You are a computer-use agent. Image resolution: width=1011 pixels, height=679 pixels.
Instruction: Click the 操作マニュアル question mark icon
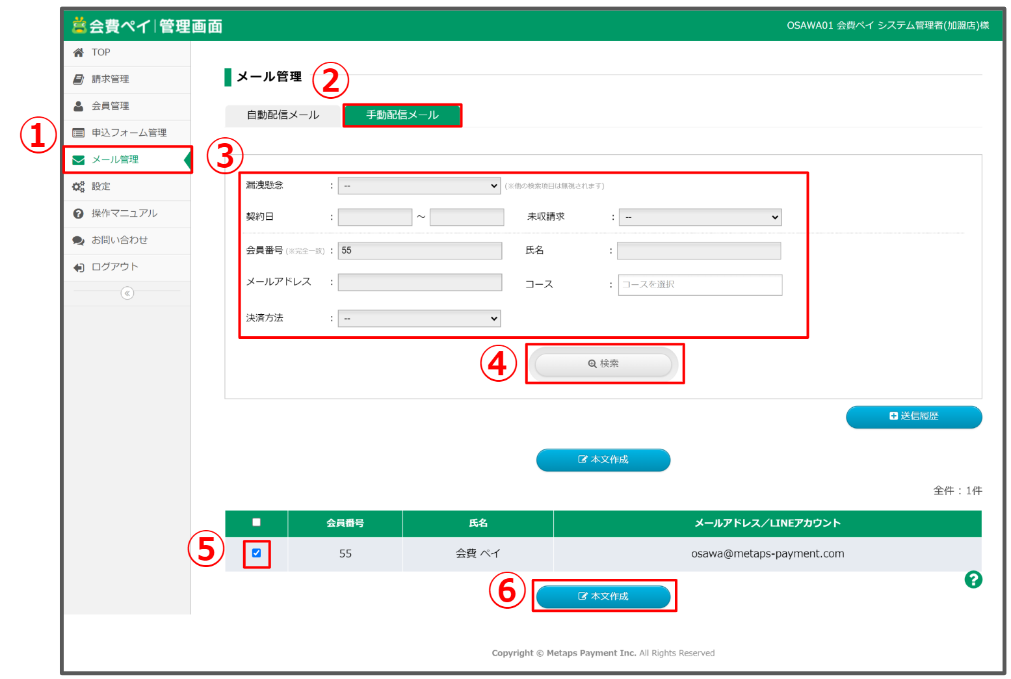click(x=79, y=213)
